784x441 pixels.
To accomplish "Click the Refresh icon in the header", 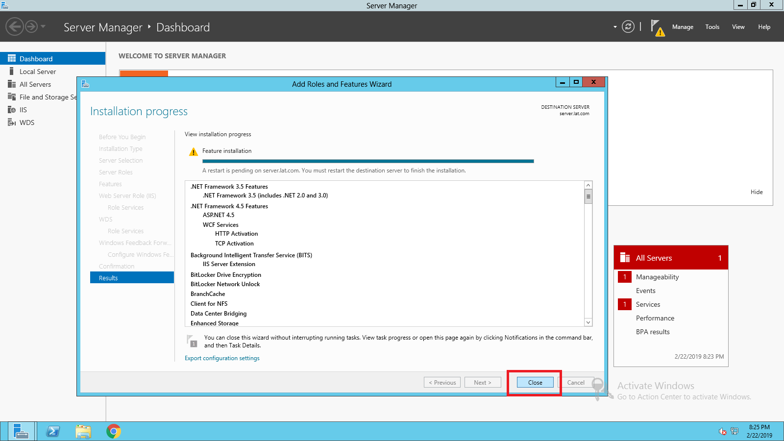I will (x=628, y=27).
